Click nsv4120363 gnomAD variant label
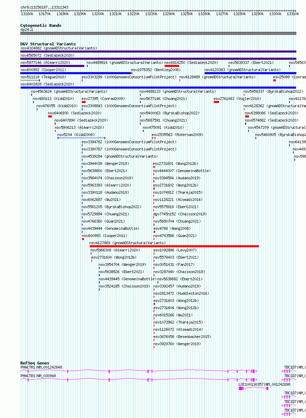Image resolution: width=306 pixels, height=418 pixels. click(x=243, y=70)
